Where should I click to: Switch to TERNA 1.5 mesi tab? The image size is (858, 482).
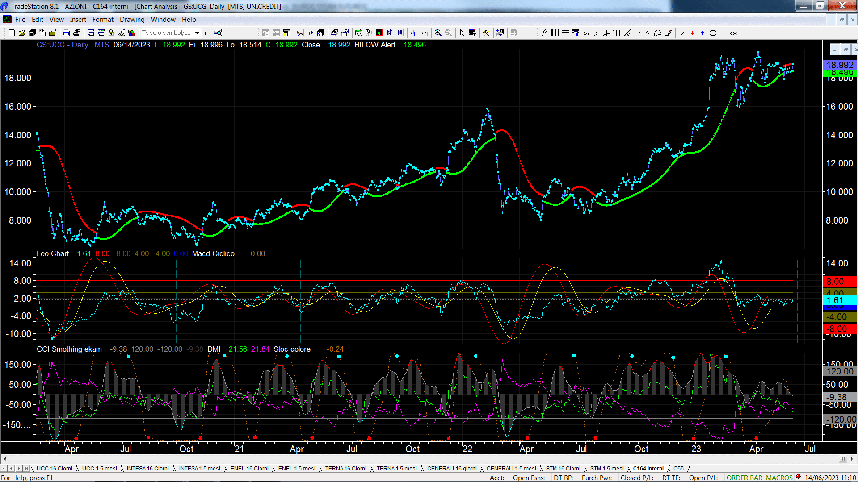pos(396,469)
